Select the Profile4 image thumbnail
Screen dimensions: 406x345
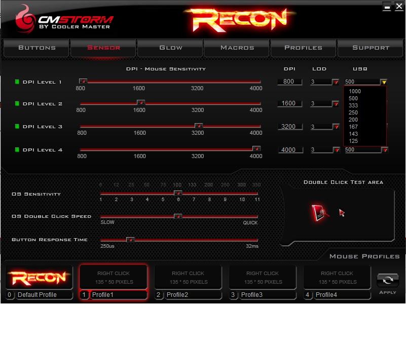click(337, 278)
